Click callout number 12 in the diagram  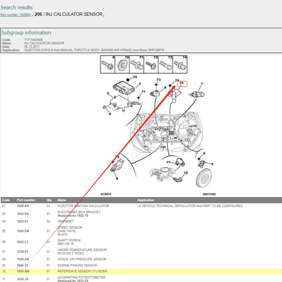coord(186,173)
